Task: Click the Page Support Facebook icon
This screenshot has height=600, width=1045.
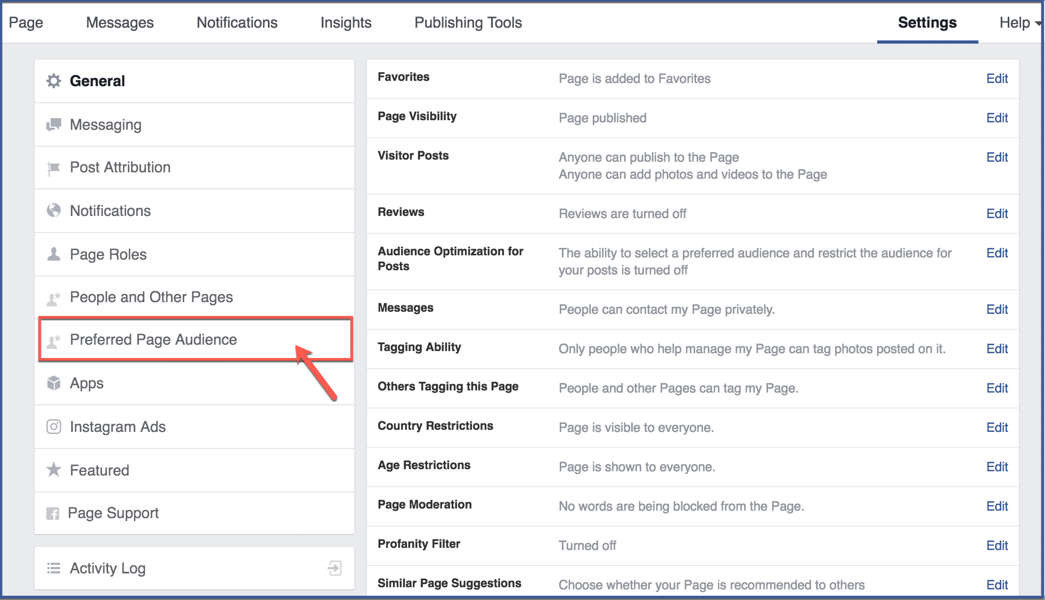Action: click(x=53, y=513)
